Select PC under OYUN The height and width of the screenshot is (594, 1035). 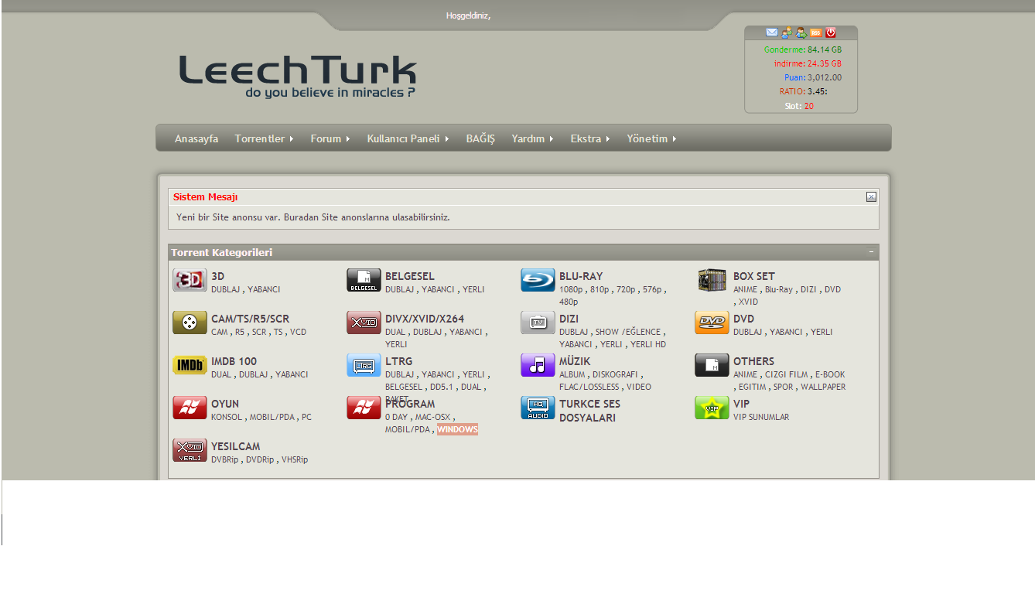click(307, 417)
